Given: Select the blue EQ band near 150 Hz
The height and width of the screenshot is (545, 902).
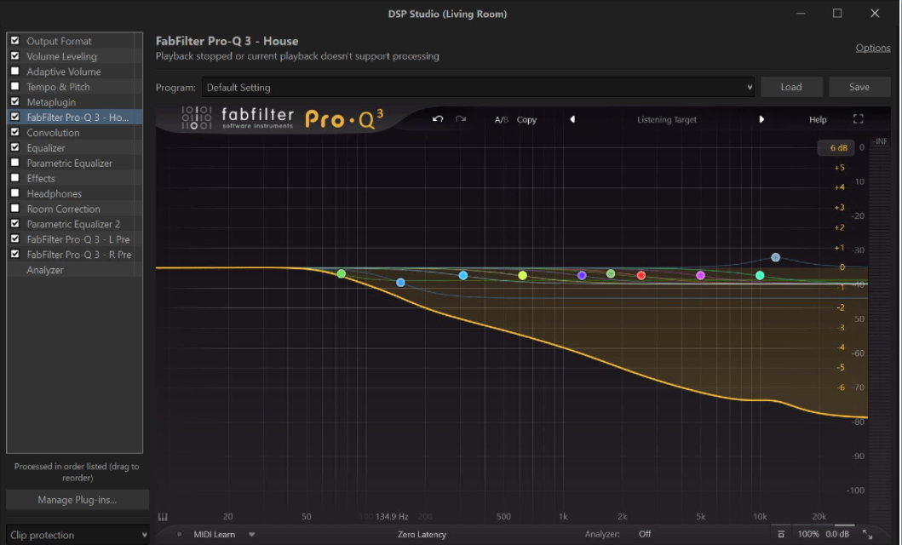Looking at the screenshot, I should tap(401, 282).
